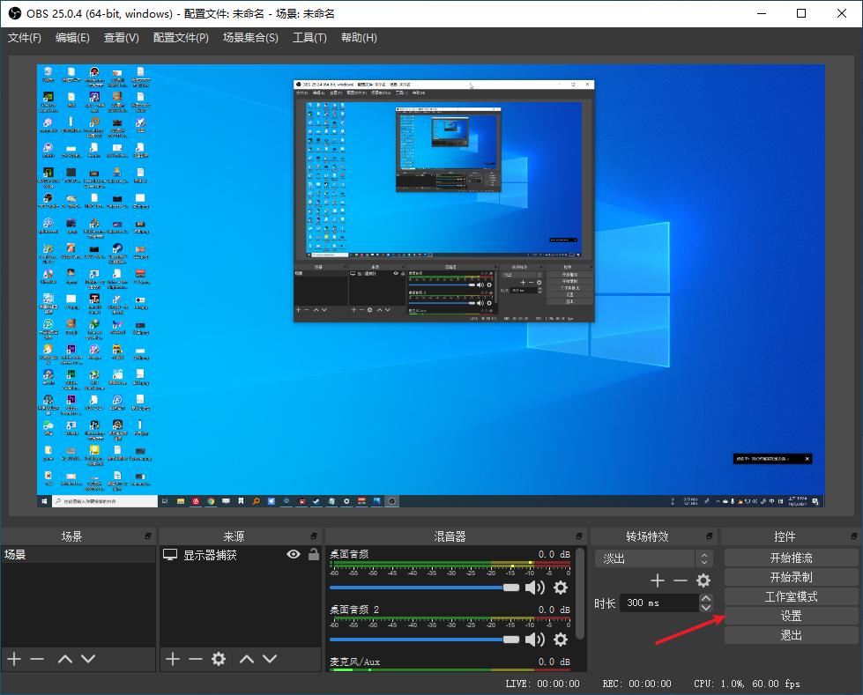Remove the selected scene with the minus icon
Screen dimensions: 863x695
coord(36,659)
